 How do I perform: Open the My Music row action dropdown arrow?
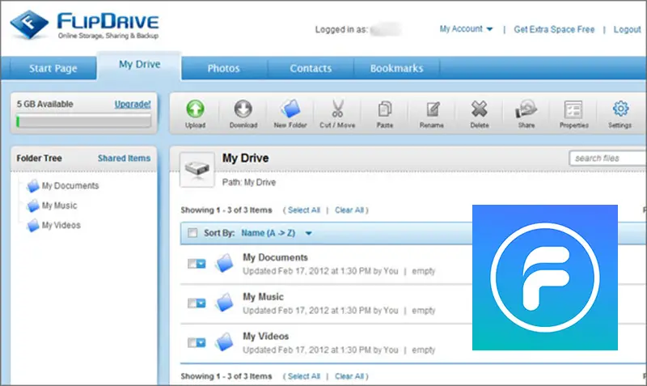(x=201, y=303)
